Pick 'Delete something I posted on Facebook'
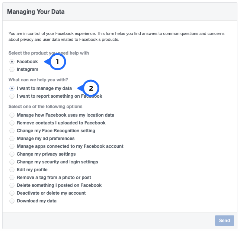 tap(12, 185)
